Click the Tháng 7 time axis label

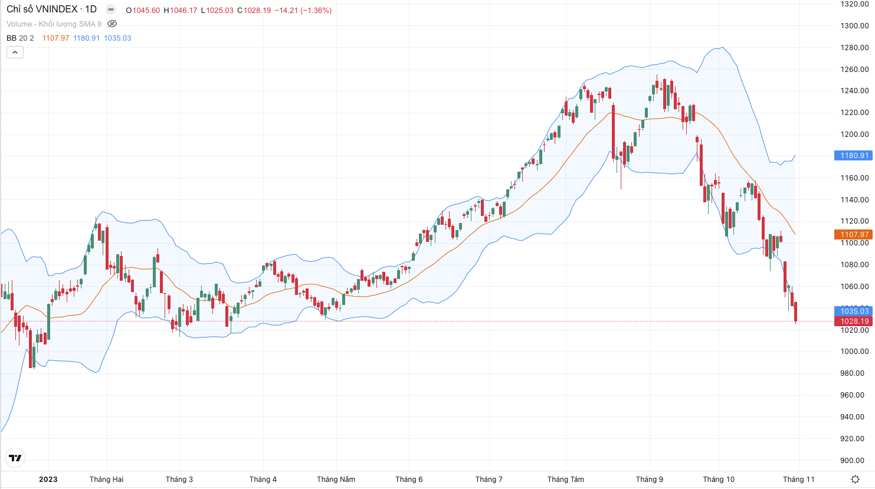click(x=489, y=479)
